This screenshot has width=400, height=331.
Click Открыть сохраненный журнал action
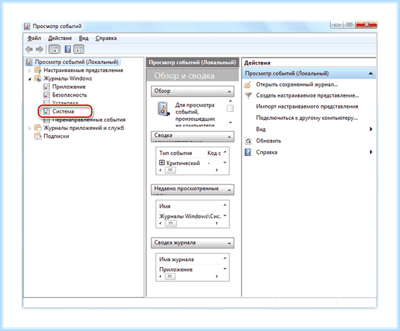[297, 85]
